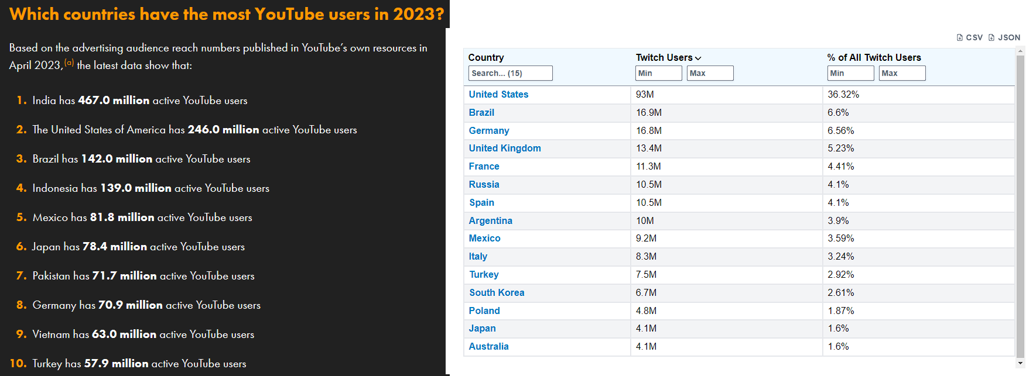Open the Poland country link
The height and width of the screenshot is (376, 1026).
coord(484,311)
